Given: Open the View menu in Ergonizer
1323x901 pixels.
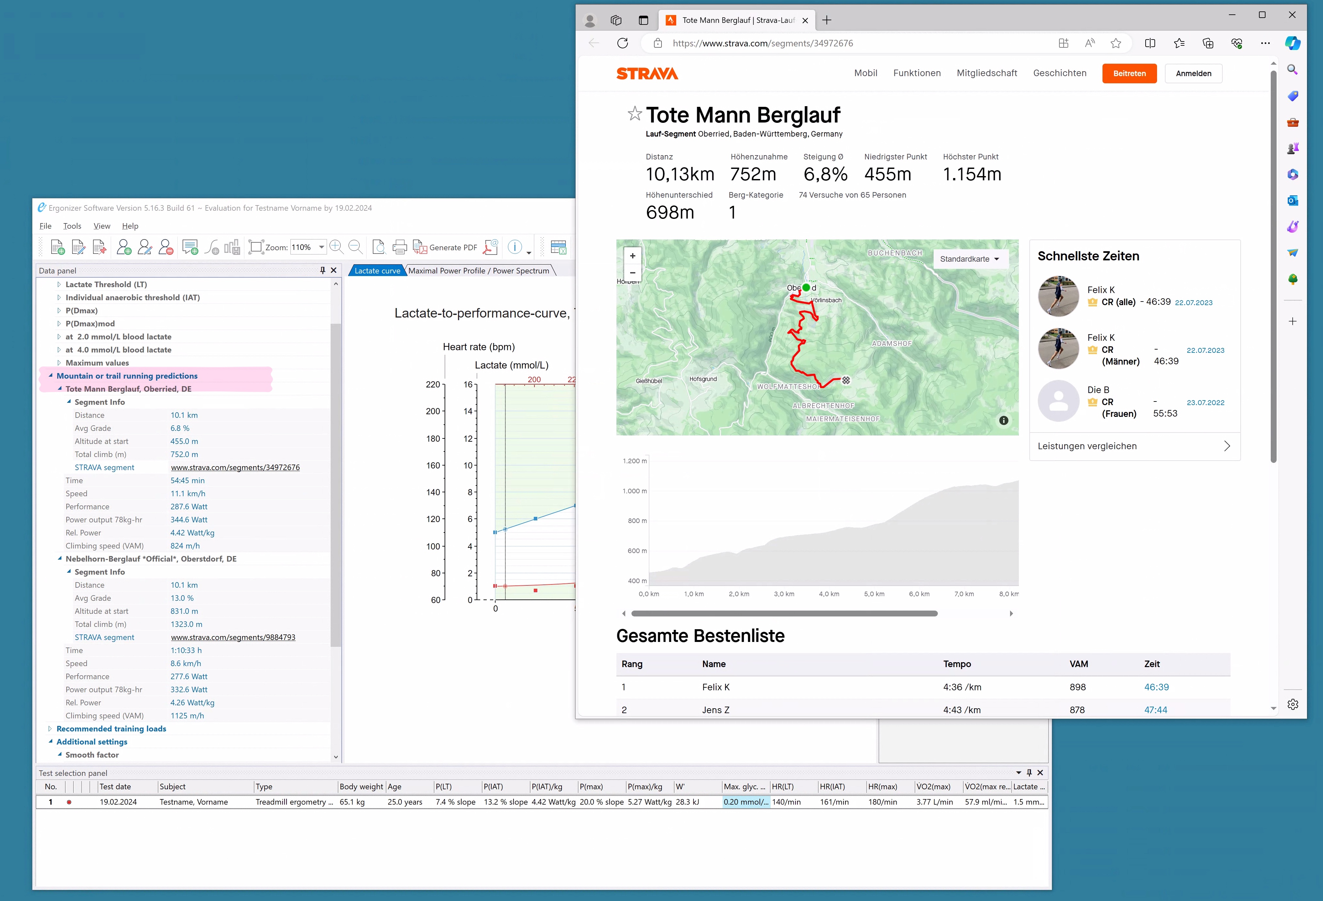Looking at the screenshot, I should pos(102,226).
